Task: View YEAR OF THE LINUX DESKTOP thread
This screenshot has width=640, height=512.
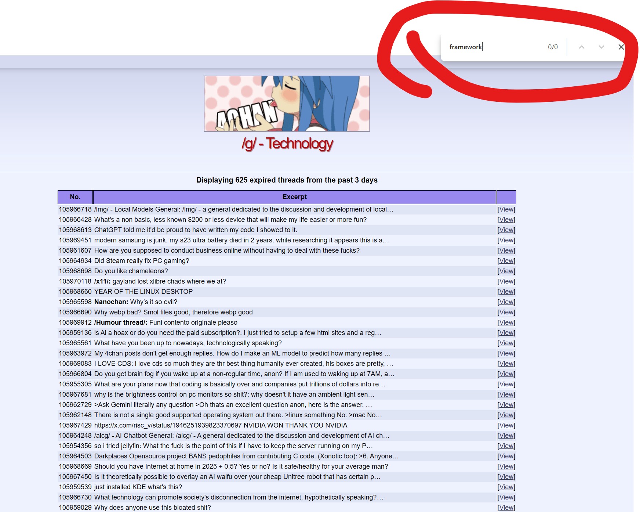Action: [x=506, y=292]
